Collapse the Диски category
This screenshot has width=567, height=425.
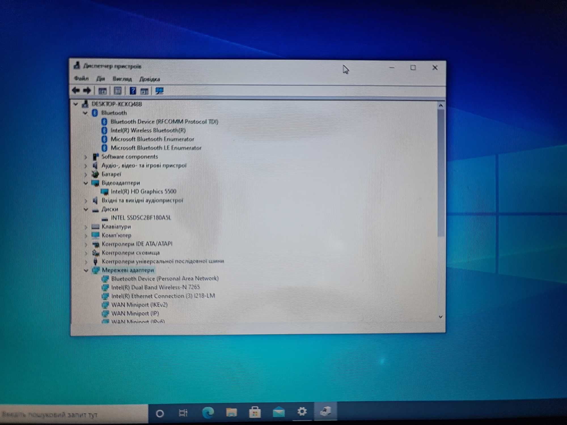pyautogui.click(x=86, y=209)
